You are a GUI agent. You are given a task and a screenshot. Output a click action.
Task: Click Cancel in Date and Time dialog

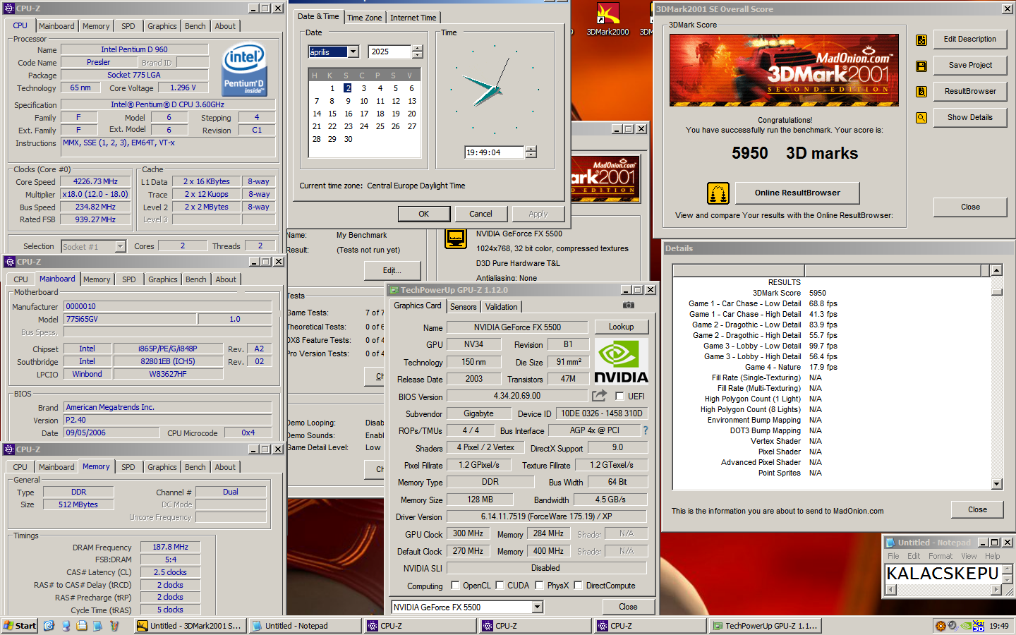(x=480, y=214)
